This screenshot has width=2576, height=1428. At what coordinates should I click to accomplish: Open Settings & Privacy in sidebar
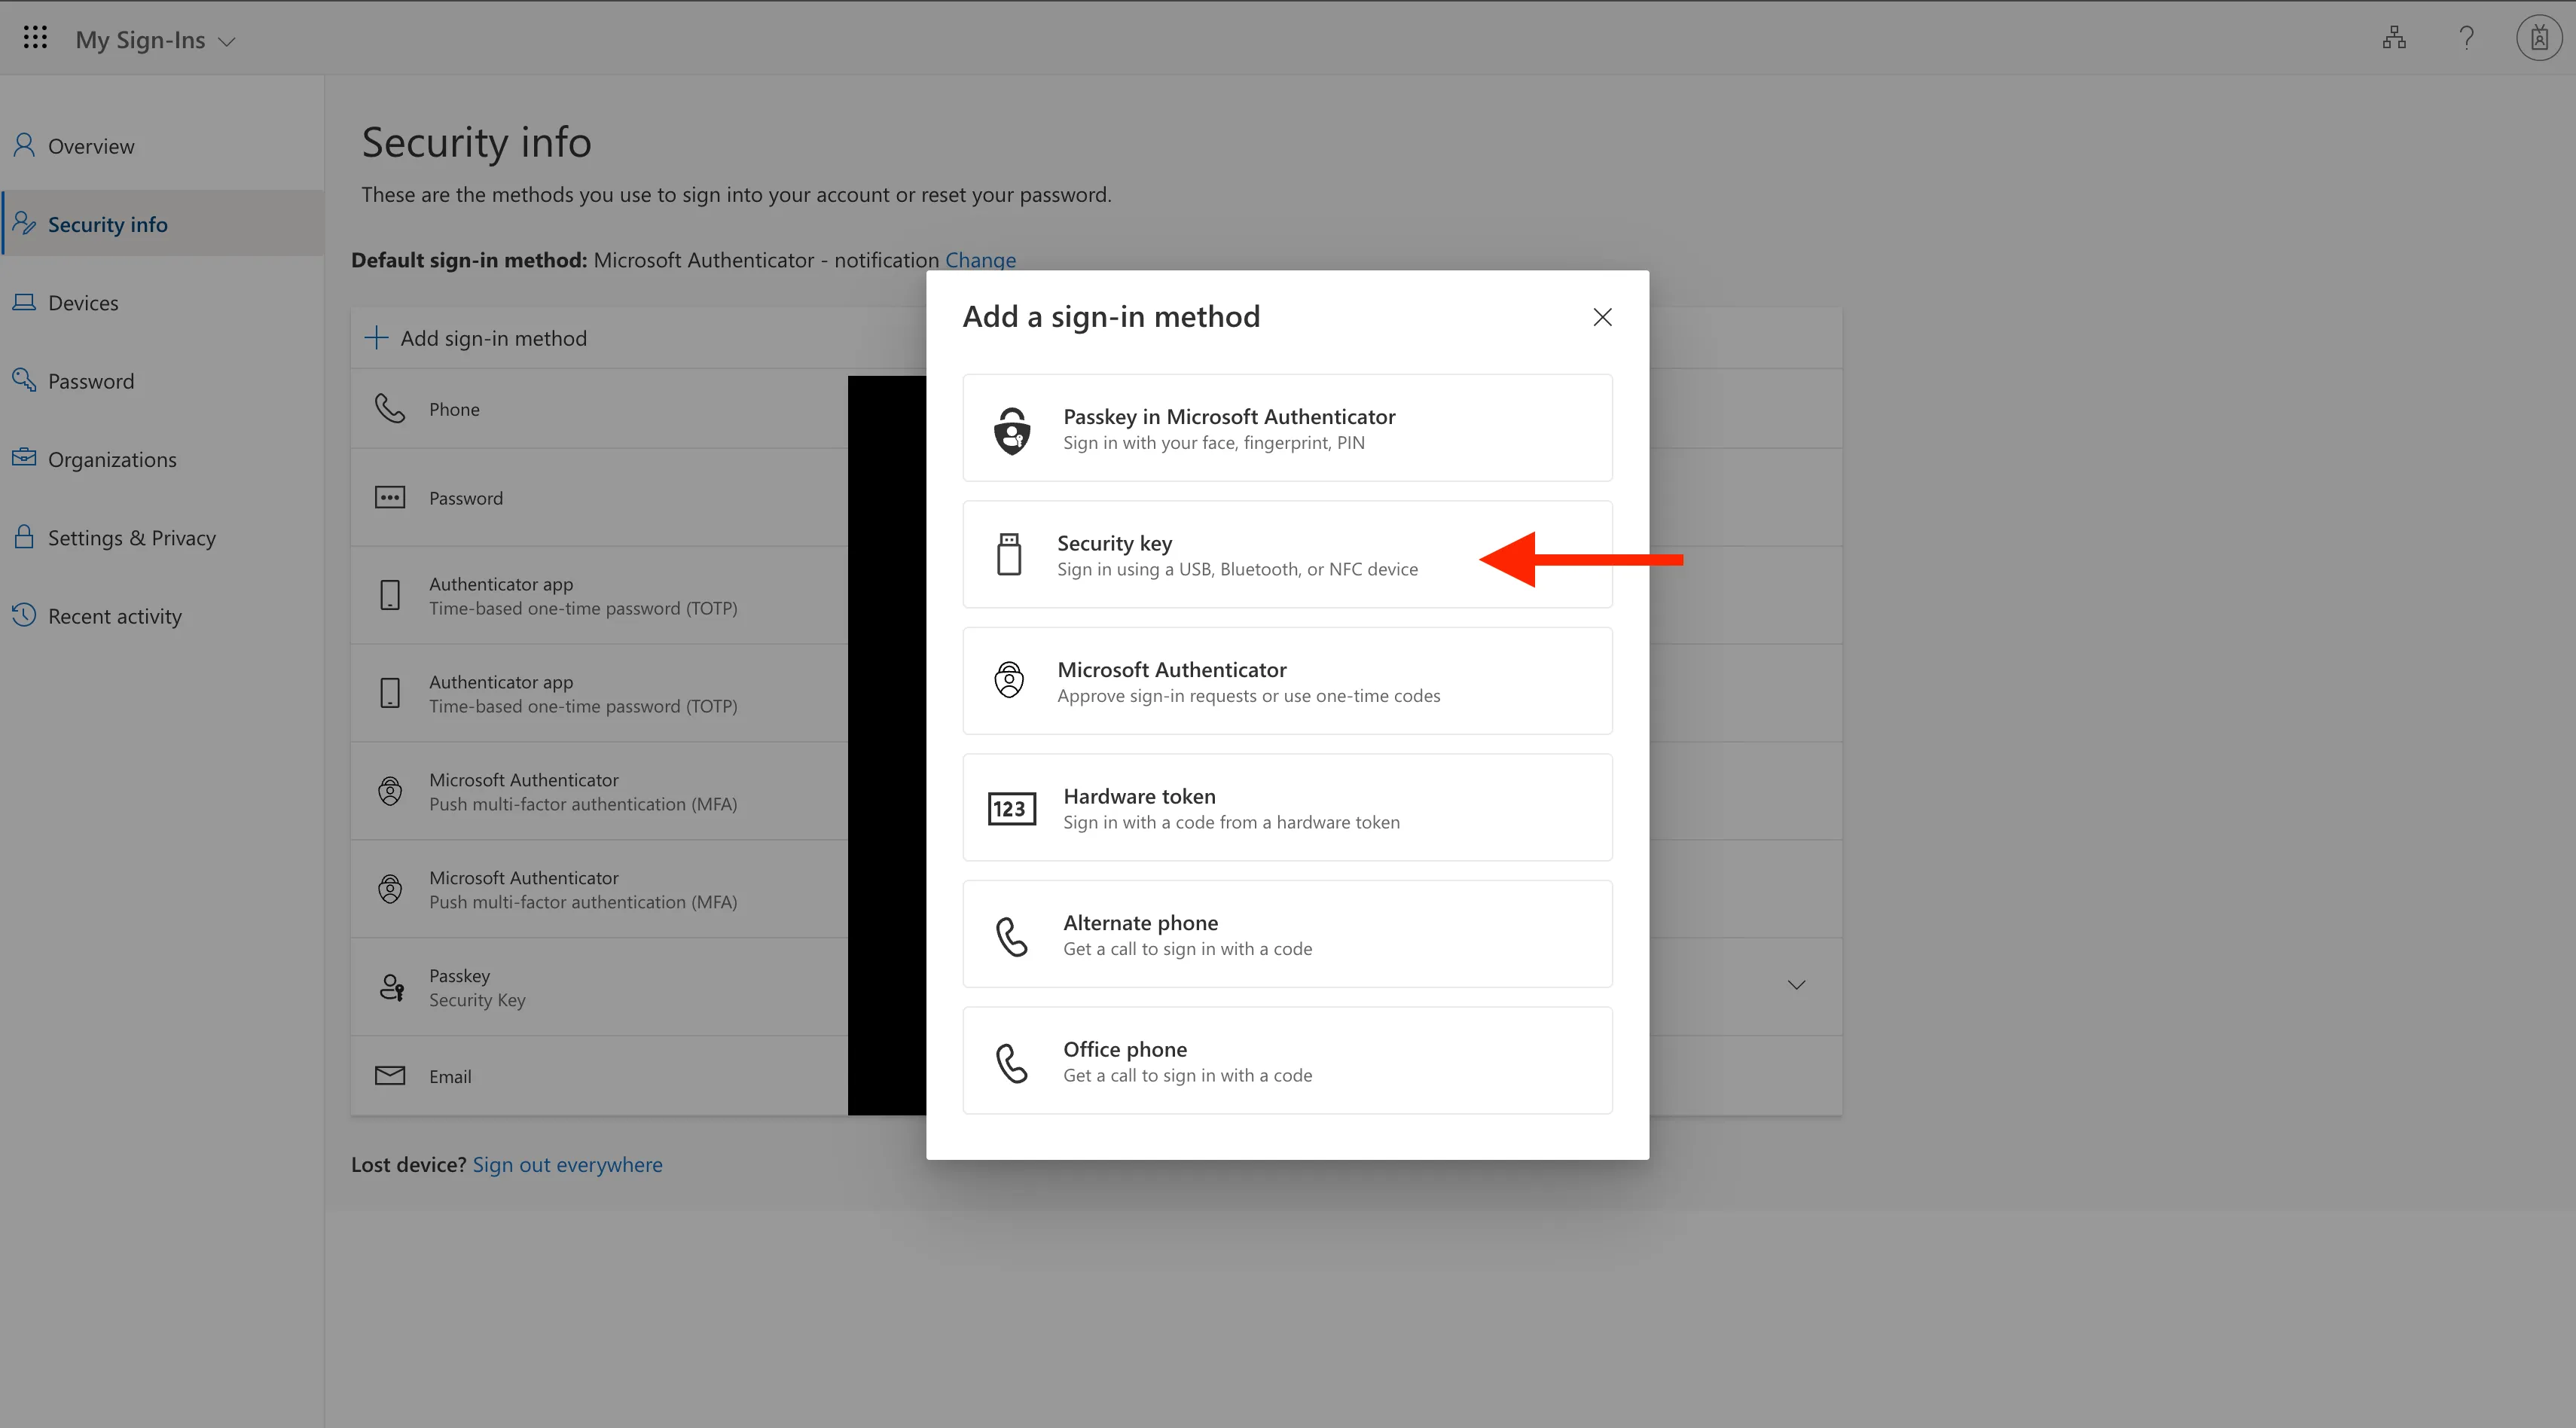[131, 538]
